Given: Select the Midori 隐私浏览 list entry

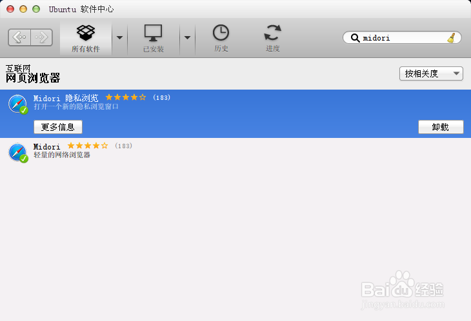Looking at the screenshot, I should point(235,113).
